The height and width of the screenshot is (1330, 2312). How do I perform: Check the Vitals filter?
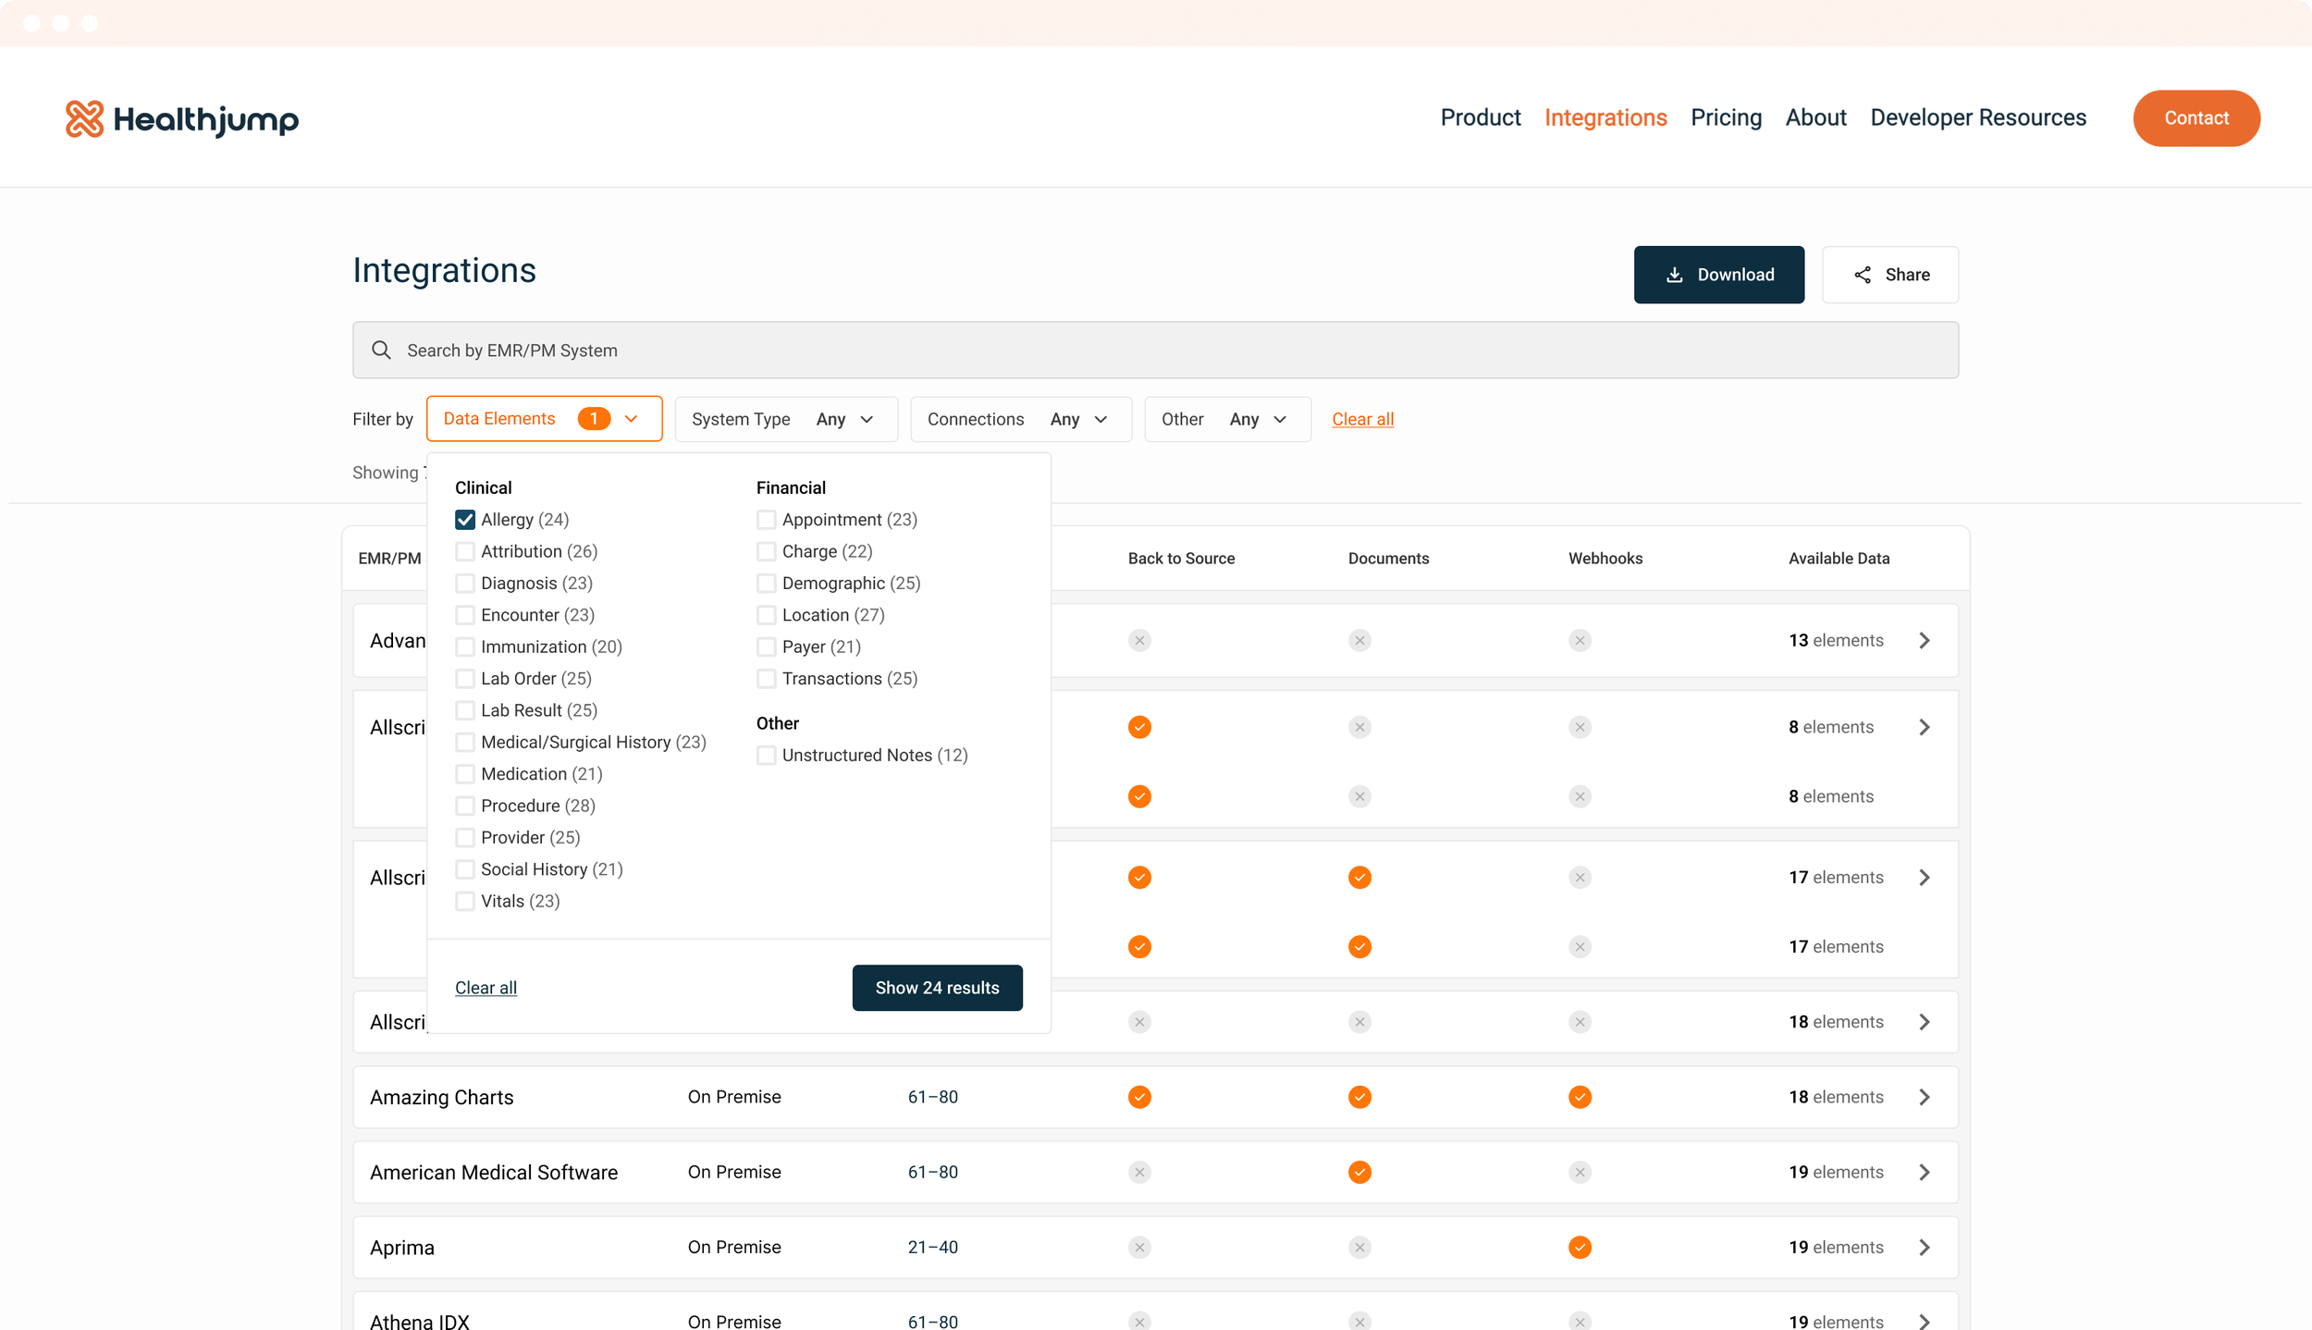pyautogui.click(x=465, y=901)
